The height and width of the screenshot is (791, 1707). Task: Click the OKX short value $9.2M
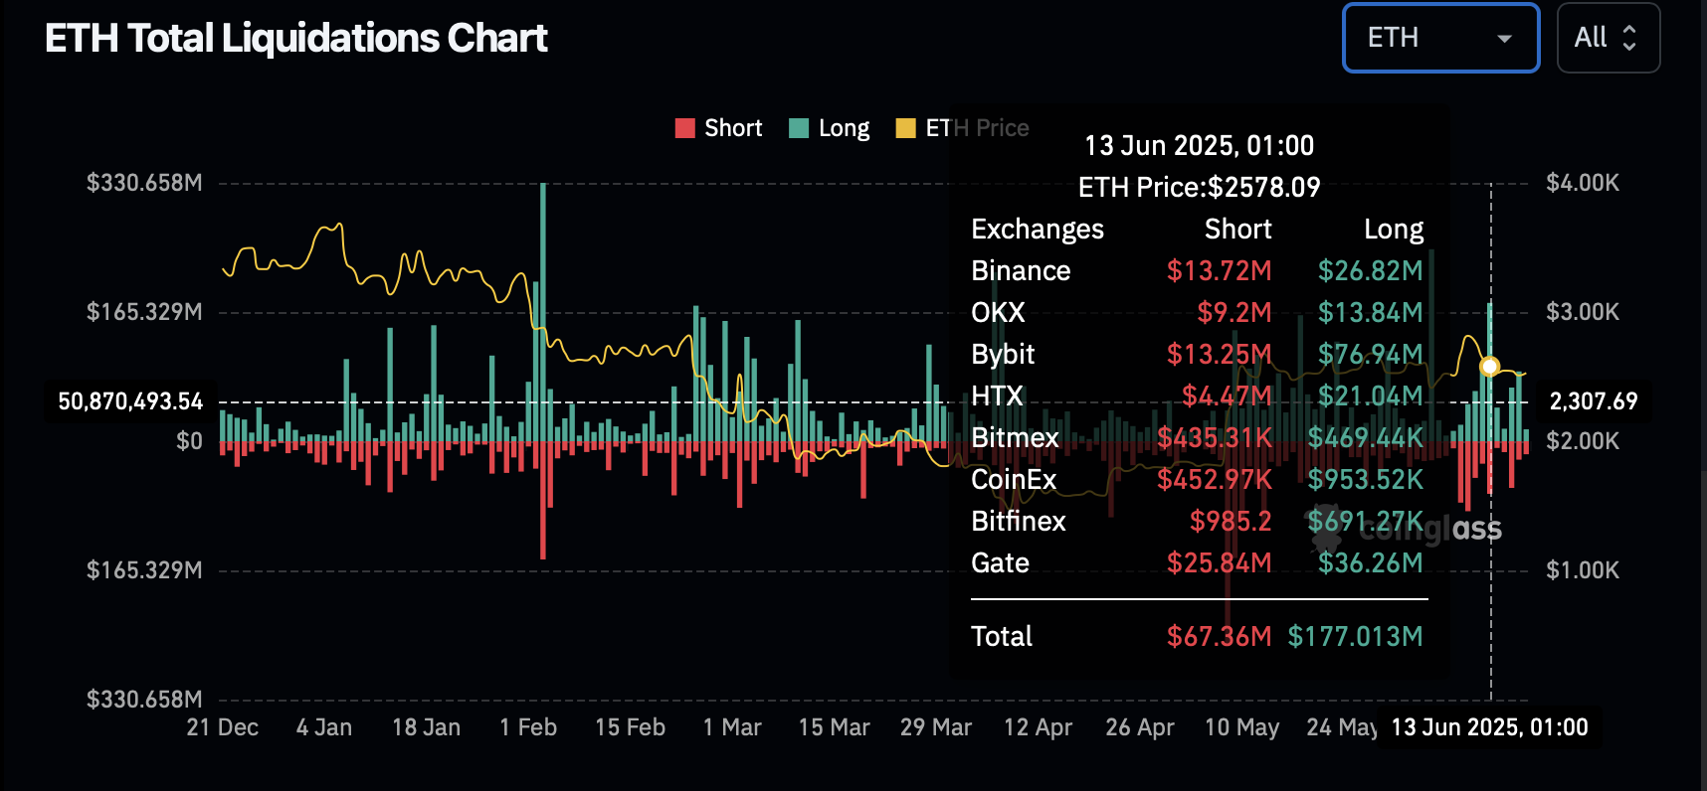1234,312
